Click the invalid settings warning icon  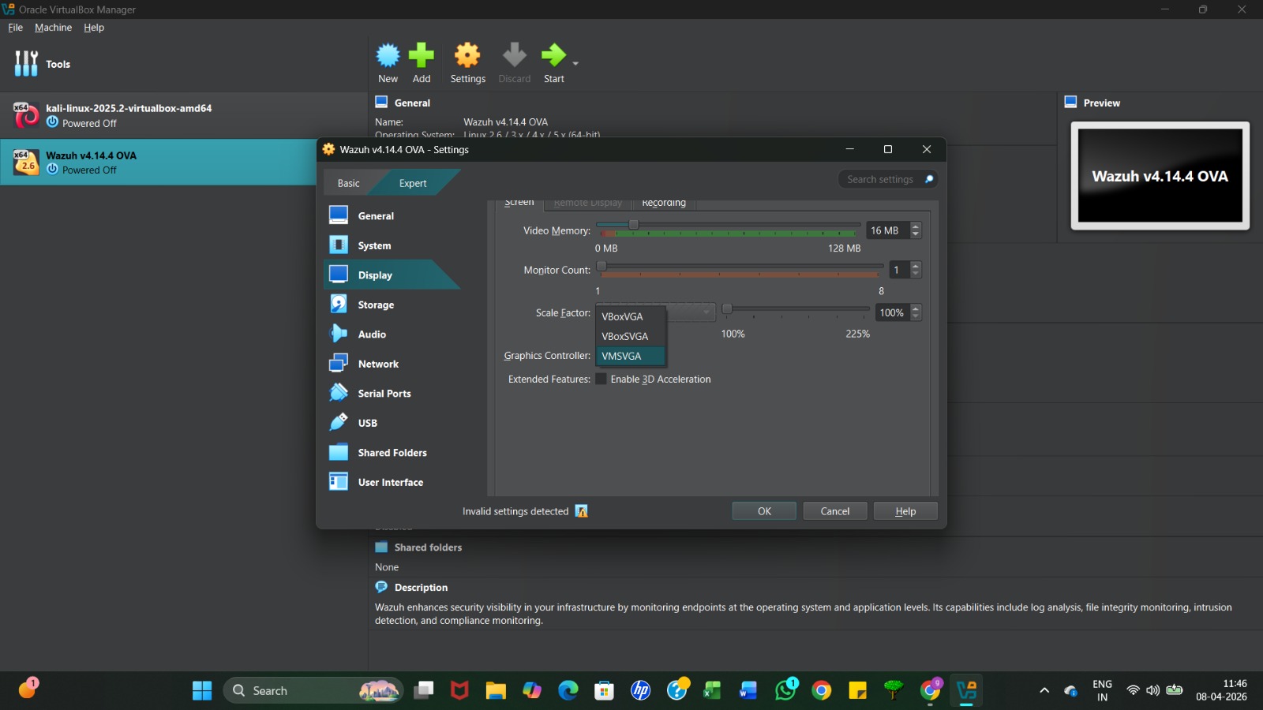tap(582, 511)
